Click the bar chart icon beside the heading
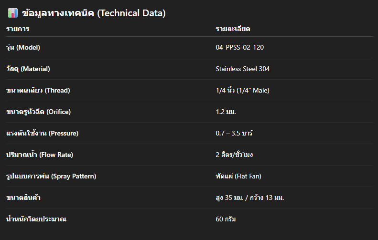The image size is (378, 240). click(13, 13)
